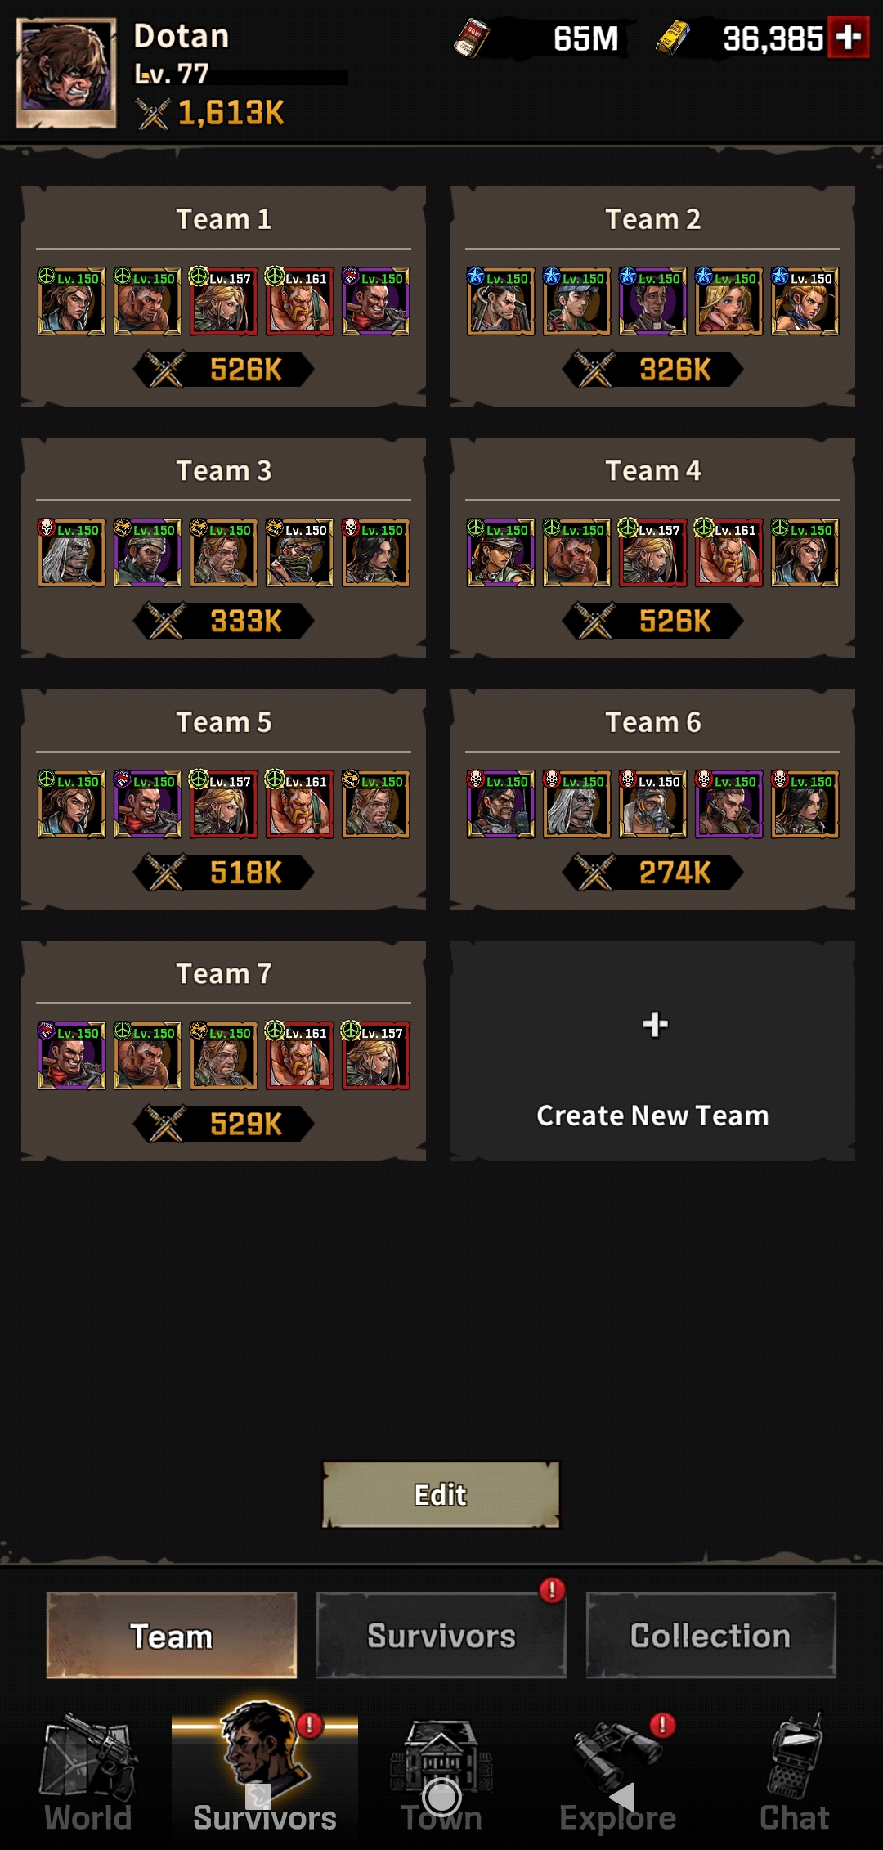Switch to the Collection tab

[x=710, y=1636]
